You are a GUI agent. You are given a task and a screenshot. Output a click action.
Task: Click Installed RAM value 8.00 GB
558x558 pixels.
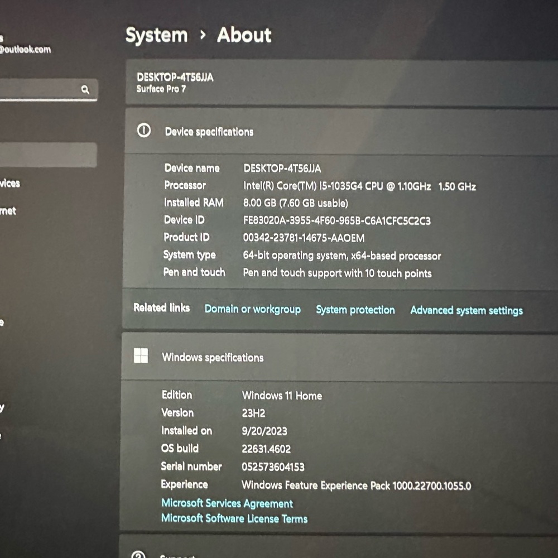(x=295, y=203)
